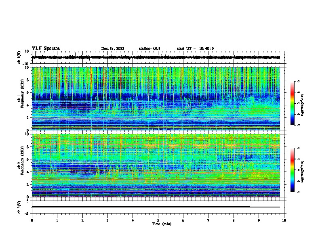Click the "ch.3(V)" axis label
Viewport: 320px width, 247px height.
pyautogui.click(x=19, y=207)
